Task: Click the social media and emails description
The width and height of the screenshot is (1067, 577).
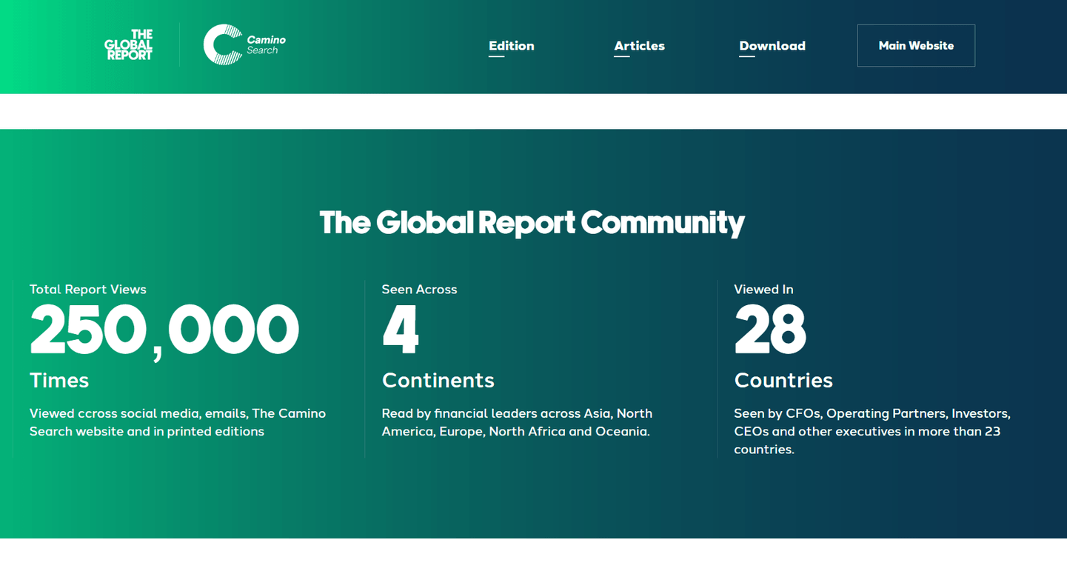Action: [x=177, y=422]
